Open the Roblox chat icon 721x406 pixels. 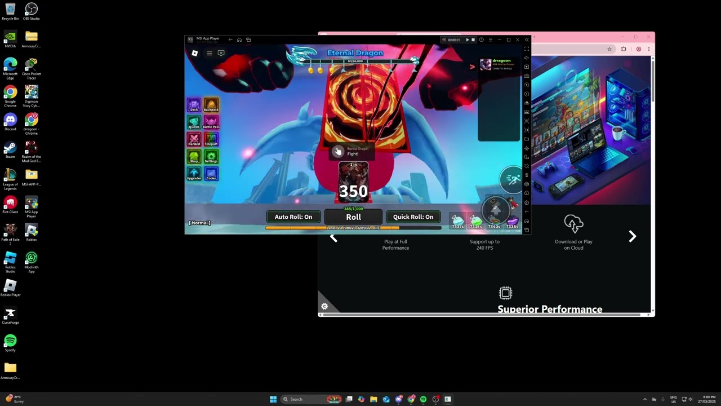coord(221,53)
